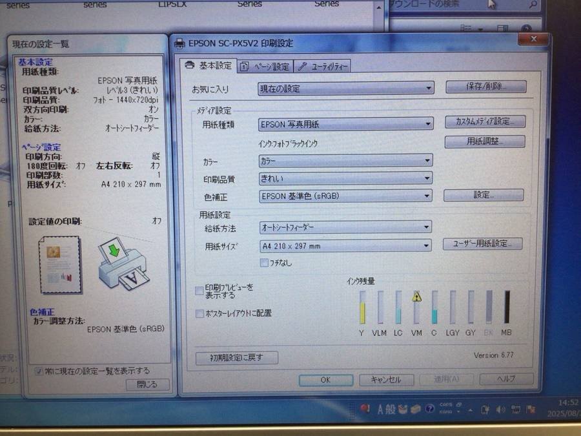The width and height of the screenshot is (581, 436).
Task: Open the 印刷品質 dropdown set to きれい
Action: pyautogui.click(x=346, y=179)
